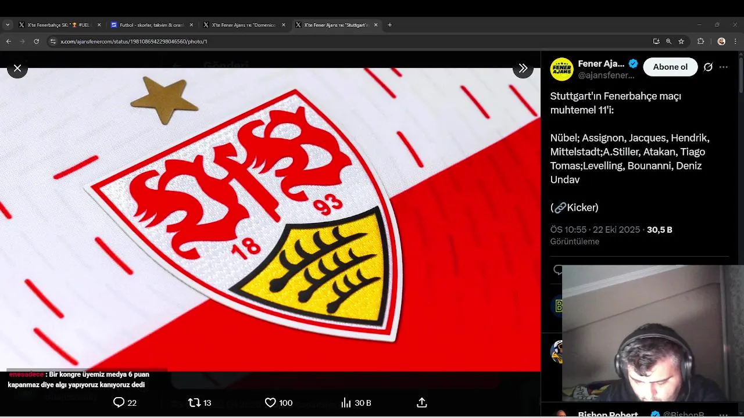Click the Abone ol subscribe button
The width and height of the screenshot is (744, 418).
tap(670, 67)
